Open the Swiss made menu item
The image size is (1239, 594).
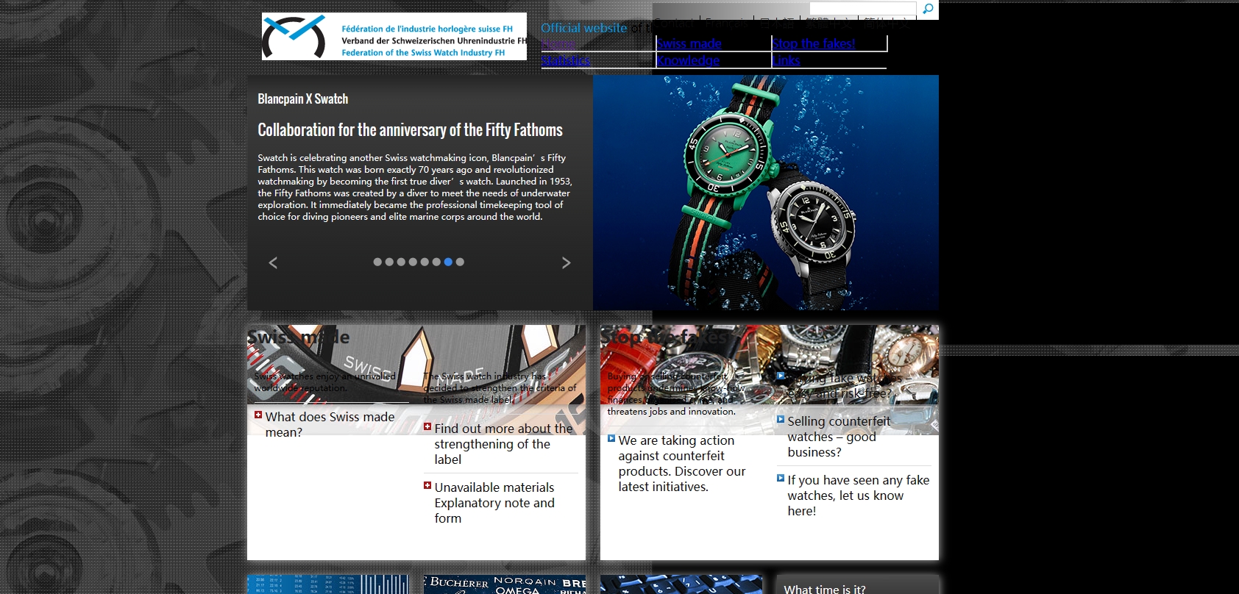click(x=689, y=43)
